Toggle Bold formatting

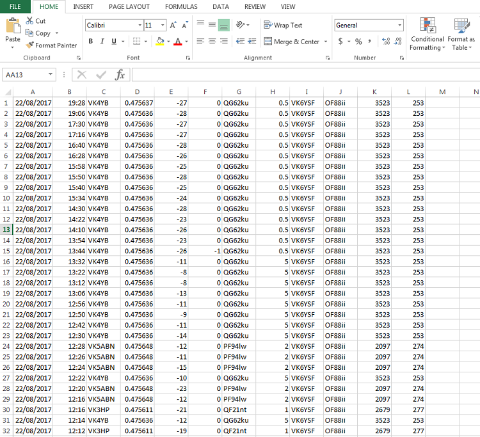tap(91, 42)
